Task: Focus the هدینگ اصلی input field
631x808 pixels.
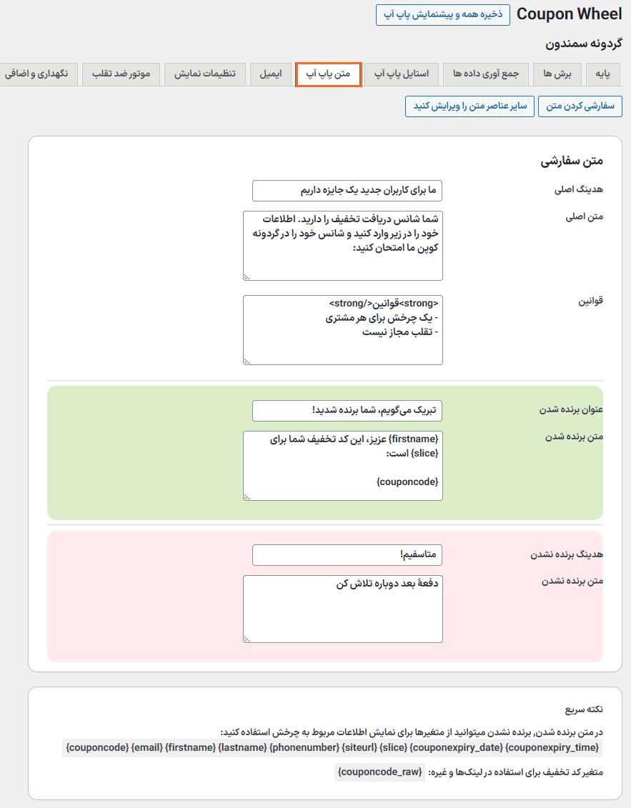Action: click(347, 191)
